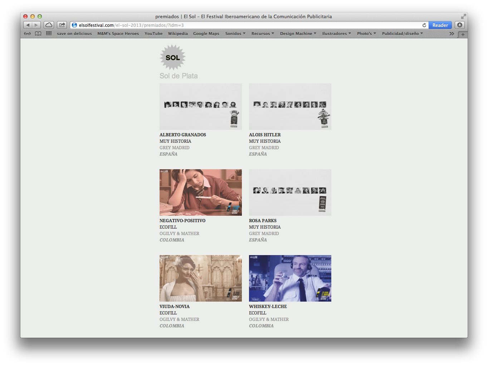488x366 pixels.
Task: Open the M&M's Space Heroes bookmark
Action: (x=118, y=34)
